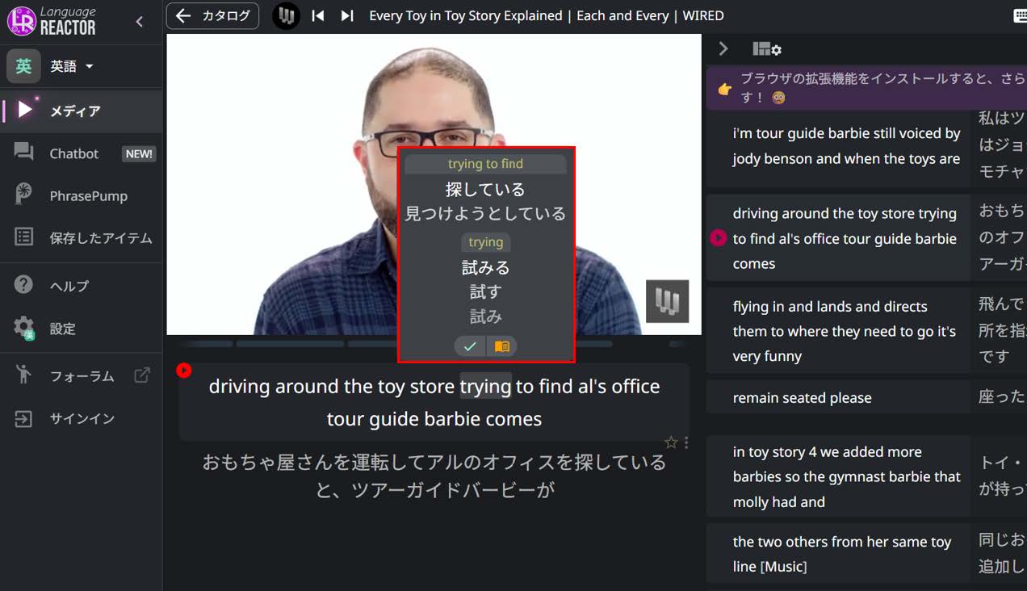Star the current subtitle line
This screenshot has height=591, width=1027.
pos(670,442)
